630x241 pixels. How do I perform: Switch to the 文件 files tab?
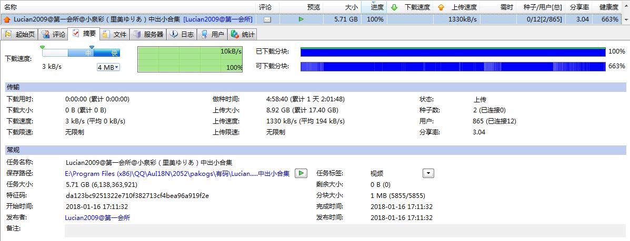[x=114, y=35]
